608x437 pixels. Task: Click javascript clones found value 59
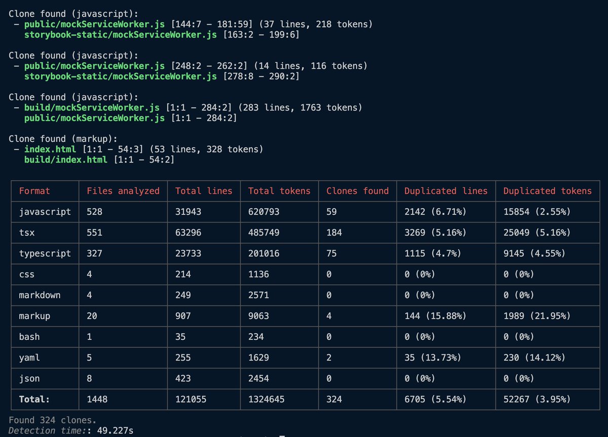(331, 212)
